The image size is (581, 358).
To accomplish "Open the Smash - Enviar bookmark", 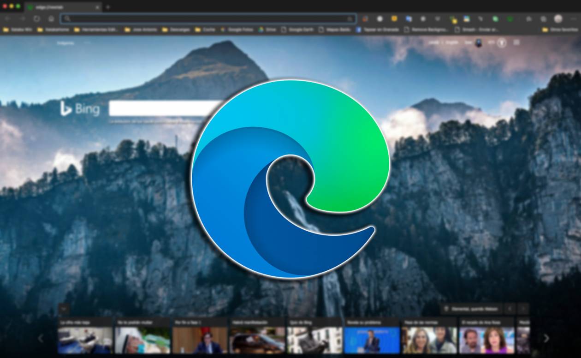I will pos(477,30).
